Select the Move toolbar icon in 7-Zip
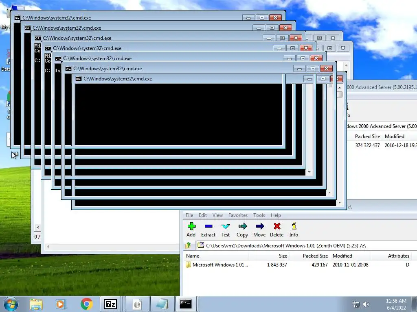The height and width of the screenshot is (312, 417). [259, 230]
